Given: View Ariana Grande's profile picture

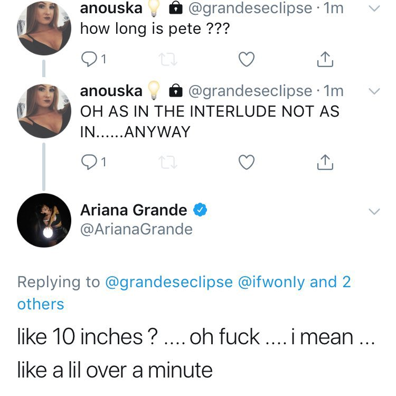Looking at the screenshot, I should coord(44,220).
